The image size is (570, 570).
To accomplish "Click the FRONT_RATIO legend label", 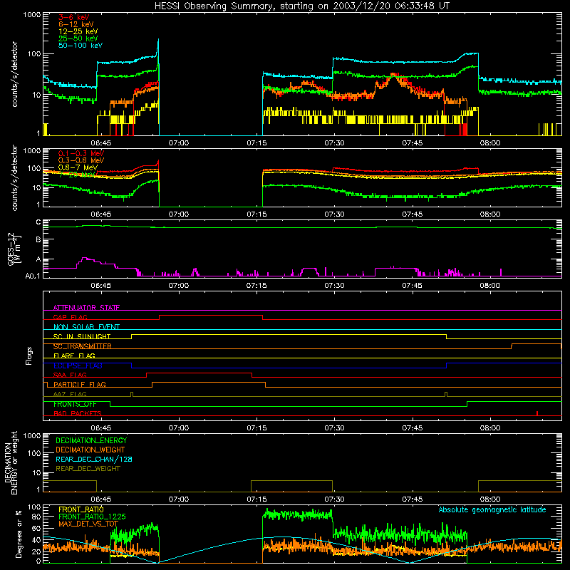I will (81, 509).
